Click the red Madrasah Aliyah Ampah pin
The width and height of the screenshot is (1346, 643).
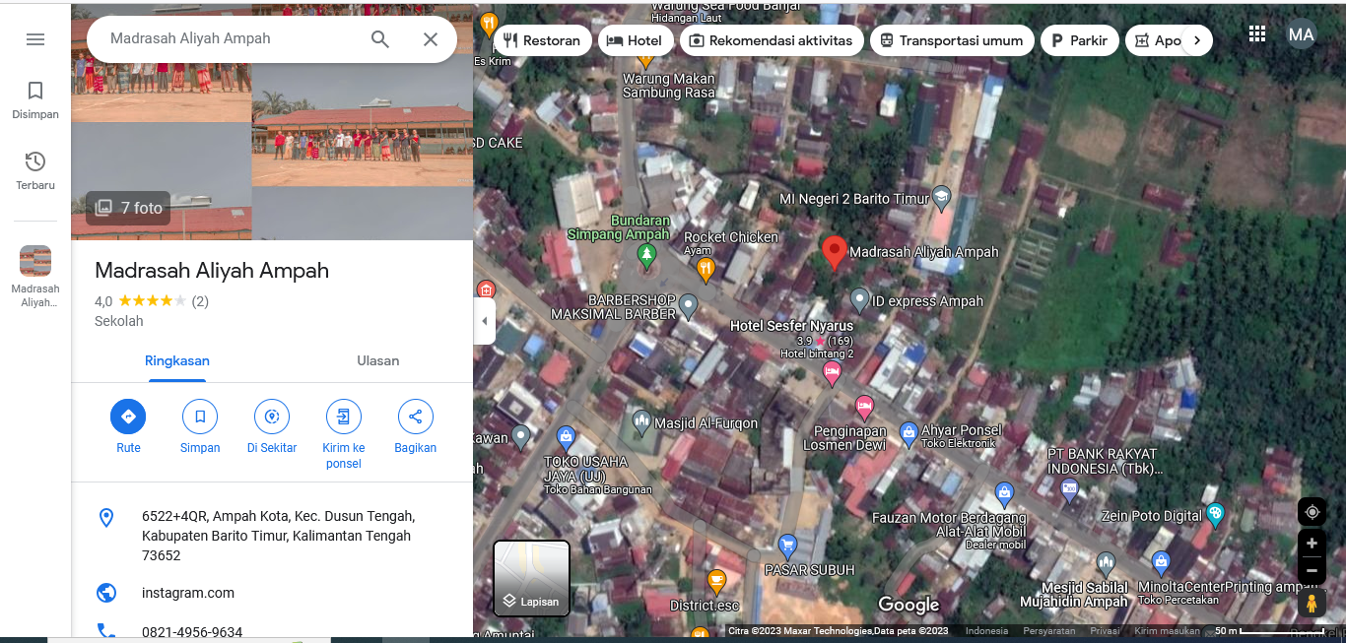click(835, 252)
